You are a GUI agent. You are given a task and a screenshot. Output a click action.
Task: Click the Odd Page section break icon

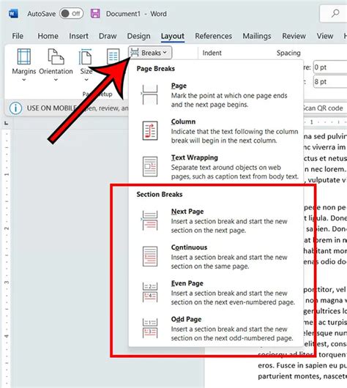[150, 329]
